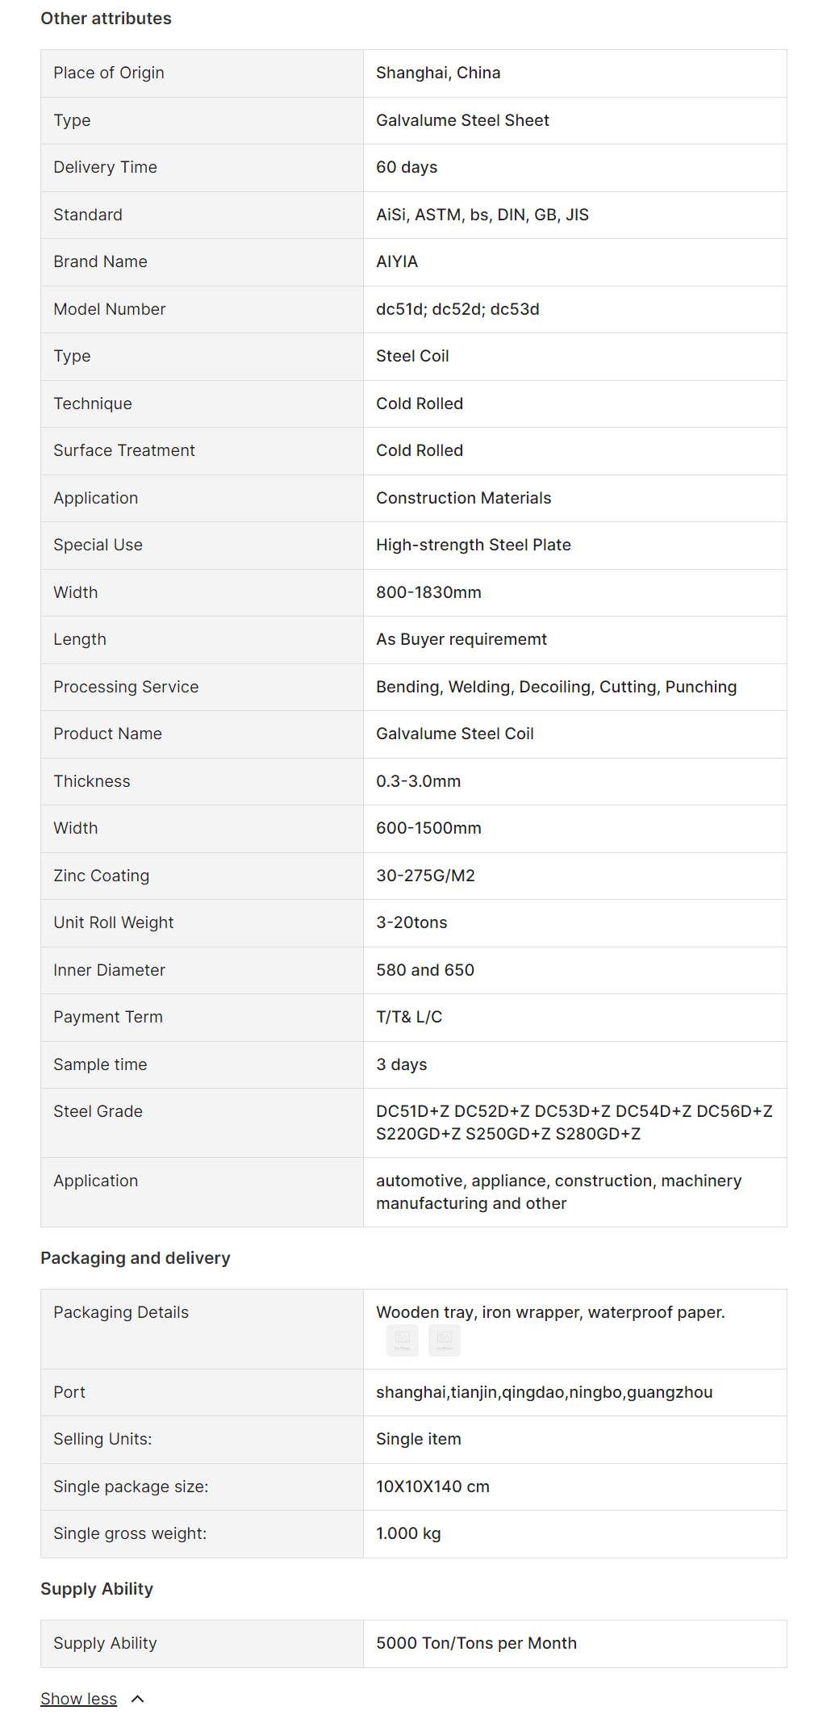Screen dimensions: 831x1727
Task: Select the dc51d; dc52d; dc53d model value
Action: point(457,309)
